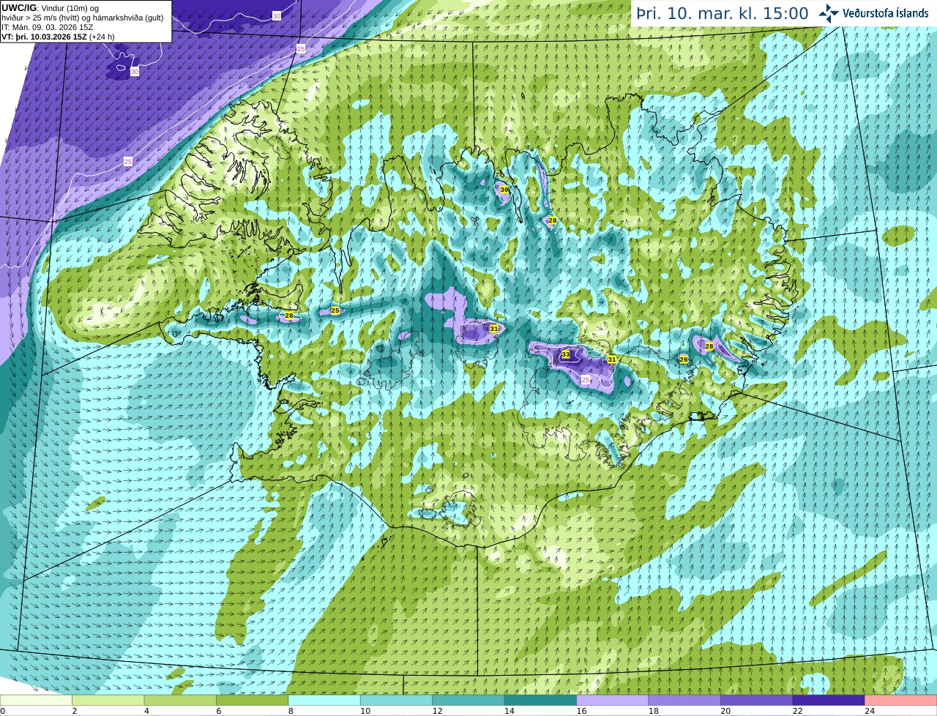This screenshot has width=937, height=716.
Task: Click the yellow 33 maximum gust label
Action: (565, 355)
